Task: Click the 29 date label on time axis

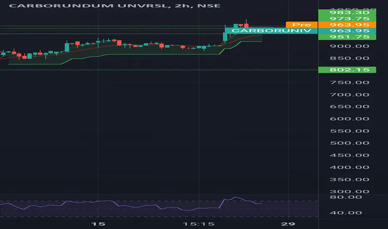Action: (288, 224)
